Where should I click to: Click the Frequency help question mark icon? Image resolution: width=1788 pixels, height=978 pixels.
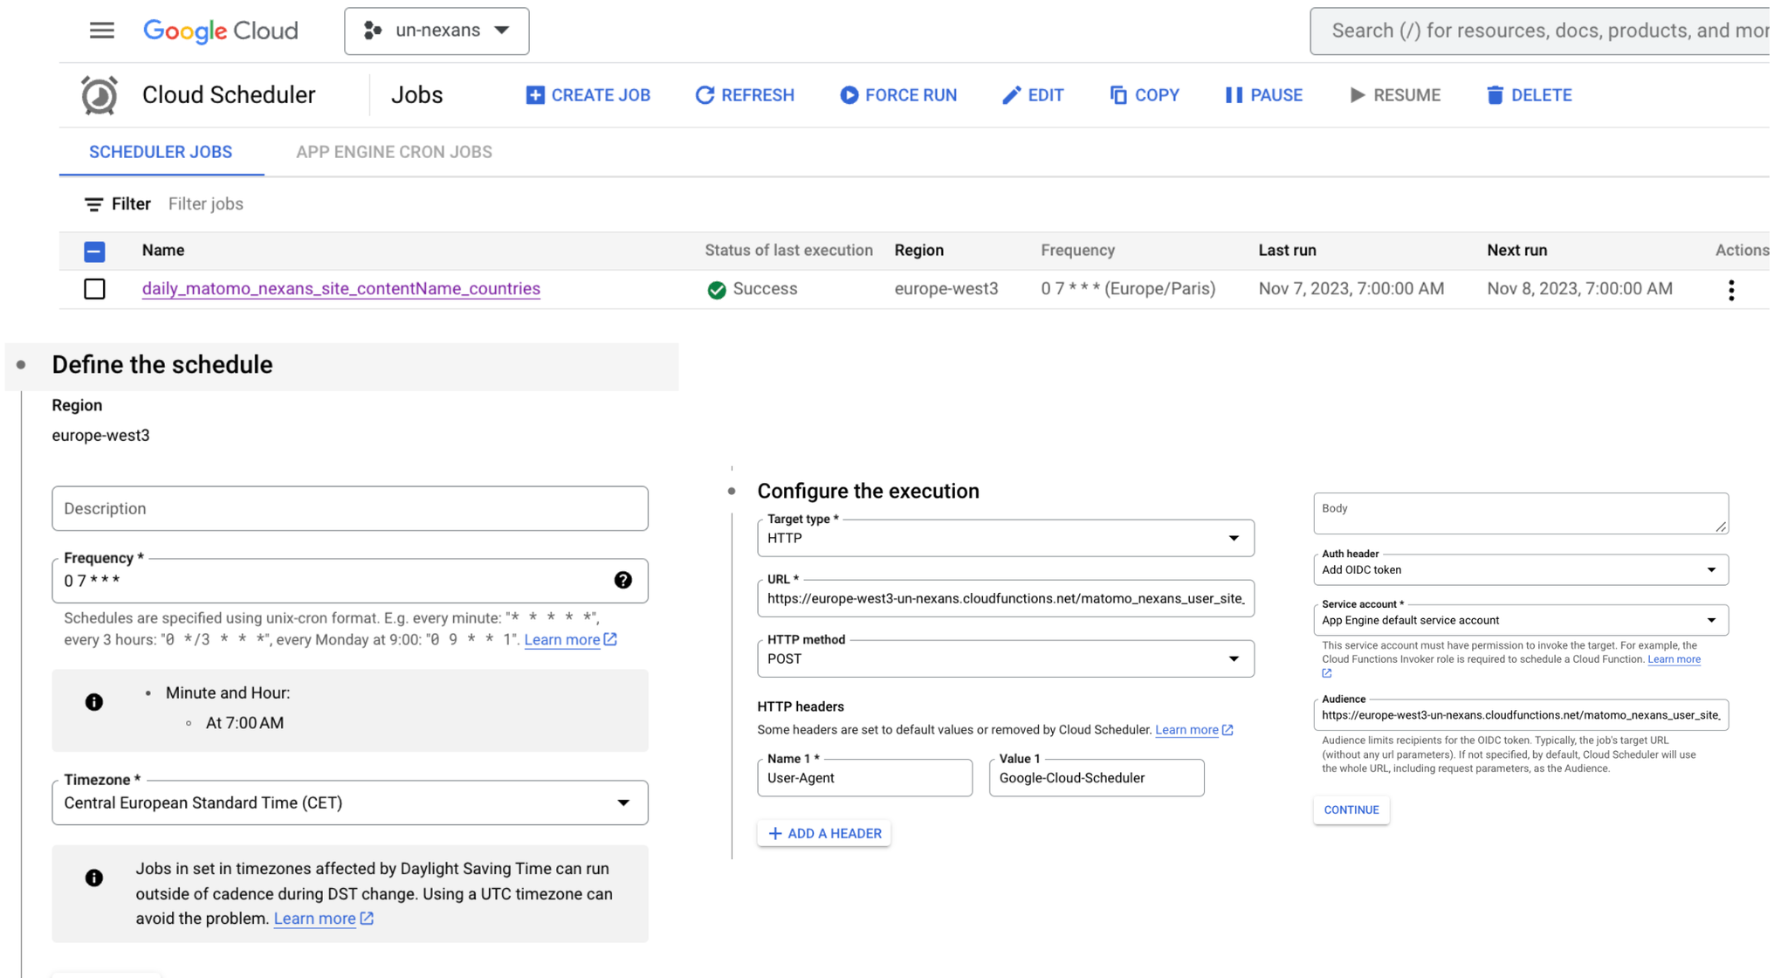(622, 580)
